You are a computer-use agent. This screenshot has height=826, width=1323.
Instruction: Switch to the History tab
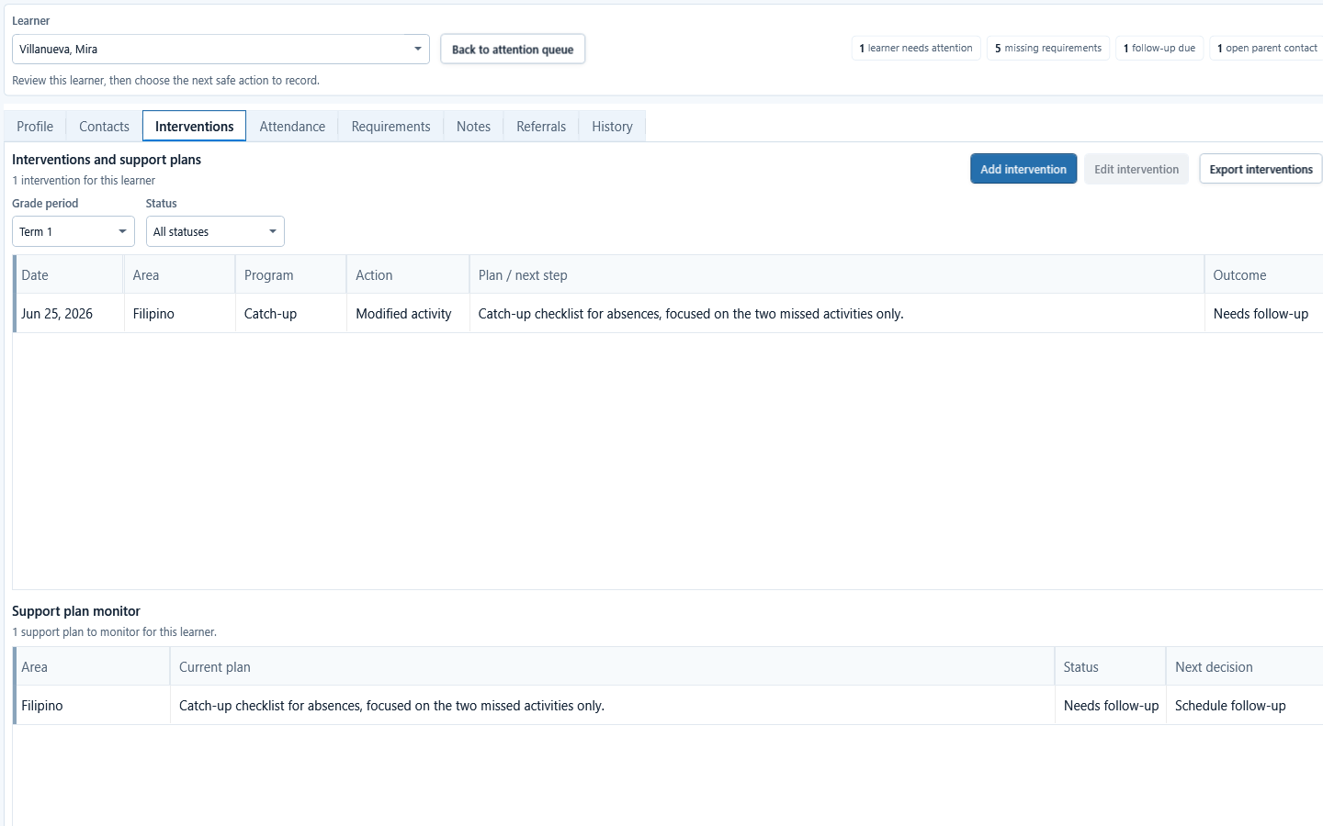click(x=612, y=127)
